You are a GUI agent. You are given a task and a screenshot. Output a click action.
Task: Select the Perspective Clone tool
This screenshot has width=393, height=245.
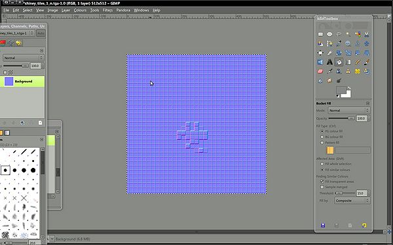pos(367,71)
